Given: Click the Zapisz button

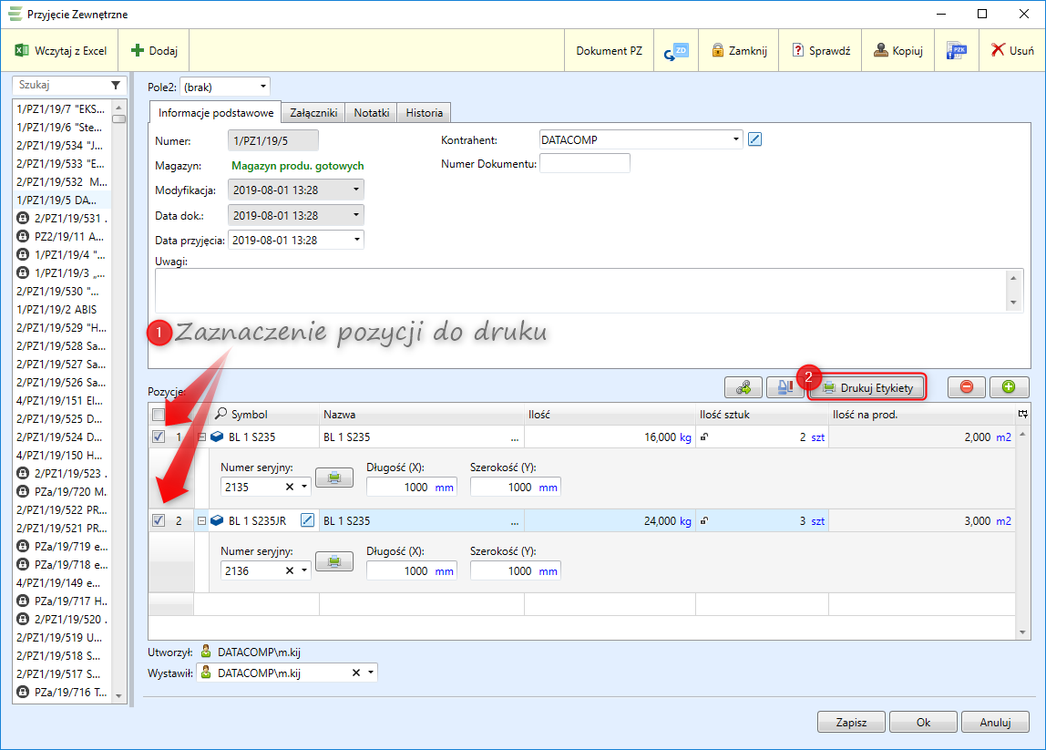Looking at the screenshot, I should [x=852, y=722].
